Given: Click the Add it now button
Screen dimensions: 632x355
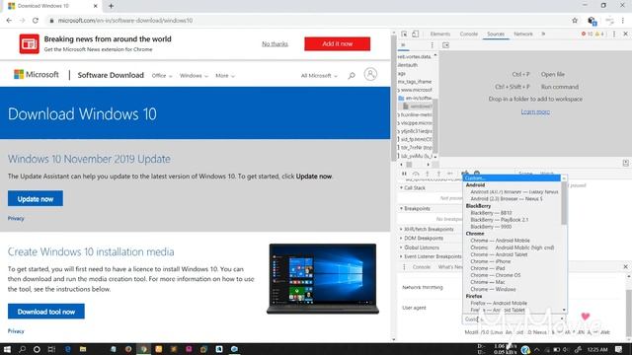Looking at the screenshot, I should [338, 43].
